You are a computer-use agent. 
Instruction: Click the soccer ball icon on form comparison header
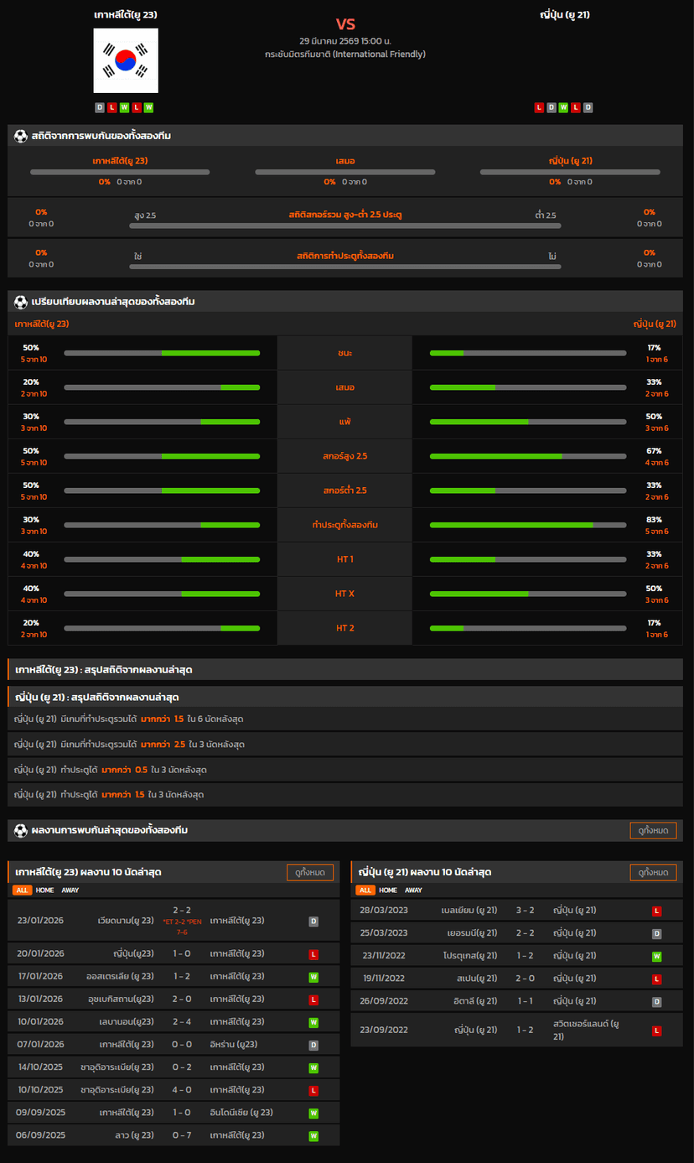[18, 302]
